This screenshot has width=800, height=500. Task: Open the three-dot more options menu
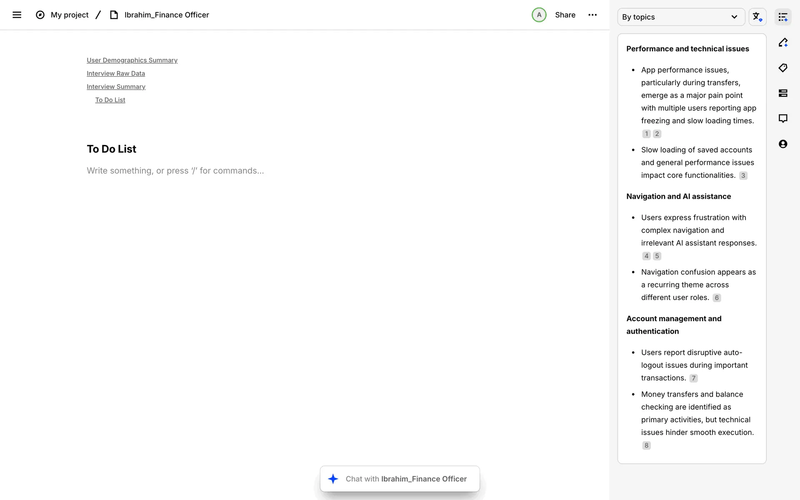tap(592, 15)
